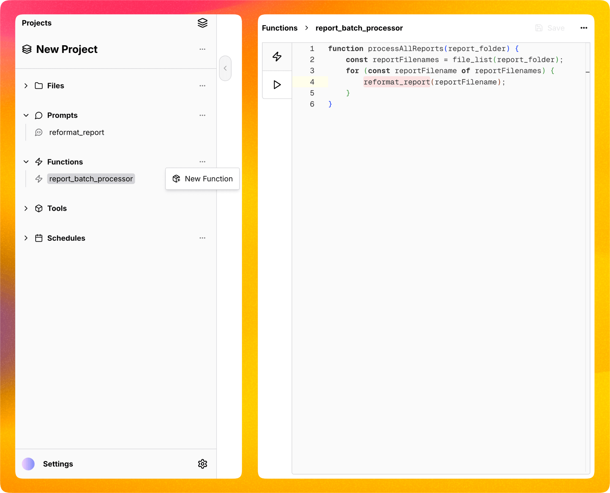Expand the Files section
Screen dimensions: 610x493
pos(26,86)
